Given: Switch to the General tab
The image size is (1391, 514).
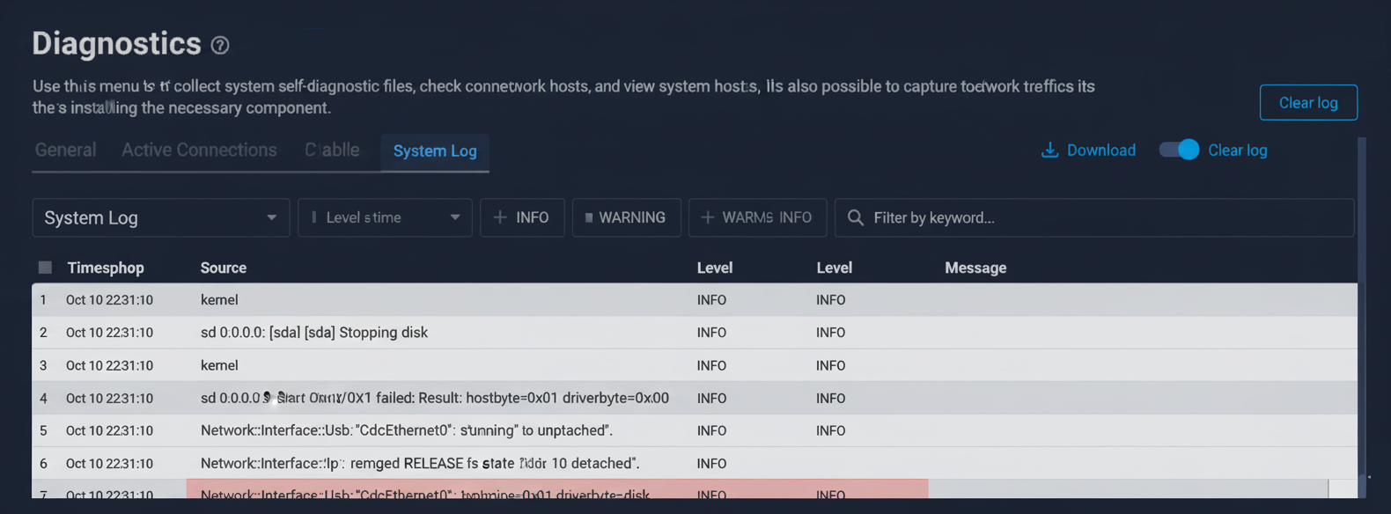Looking at the screenshot, I should (x=65, y=151).
